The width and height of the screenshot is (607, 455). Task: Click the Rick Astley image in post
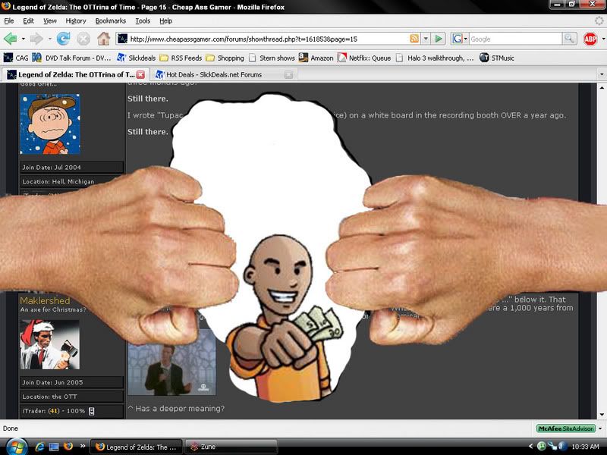coord(171,362)
